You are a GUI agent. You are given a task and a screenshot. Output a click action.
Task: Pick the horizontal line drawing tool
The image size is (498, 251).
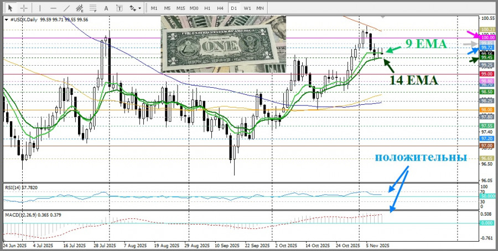53,8
